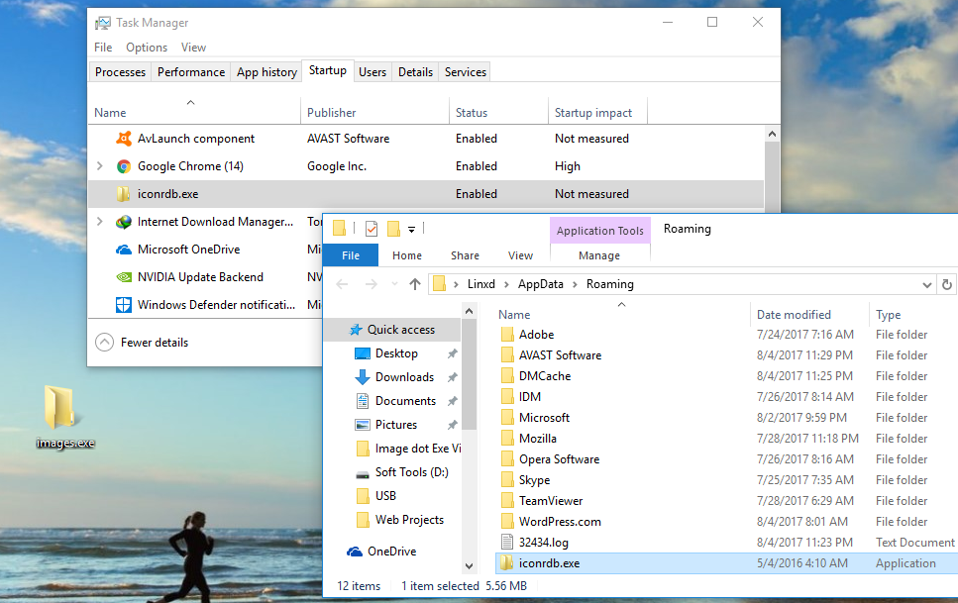Open the address bar history dropdown
Screen dimensions: 958x603
click(927, 285)
